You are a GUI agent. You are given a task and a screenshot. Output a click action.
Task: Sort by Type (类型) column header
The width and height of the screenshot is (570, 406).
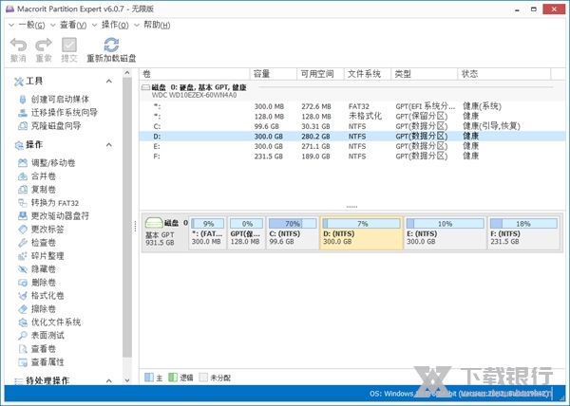tap(425, 74)
